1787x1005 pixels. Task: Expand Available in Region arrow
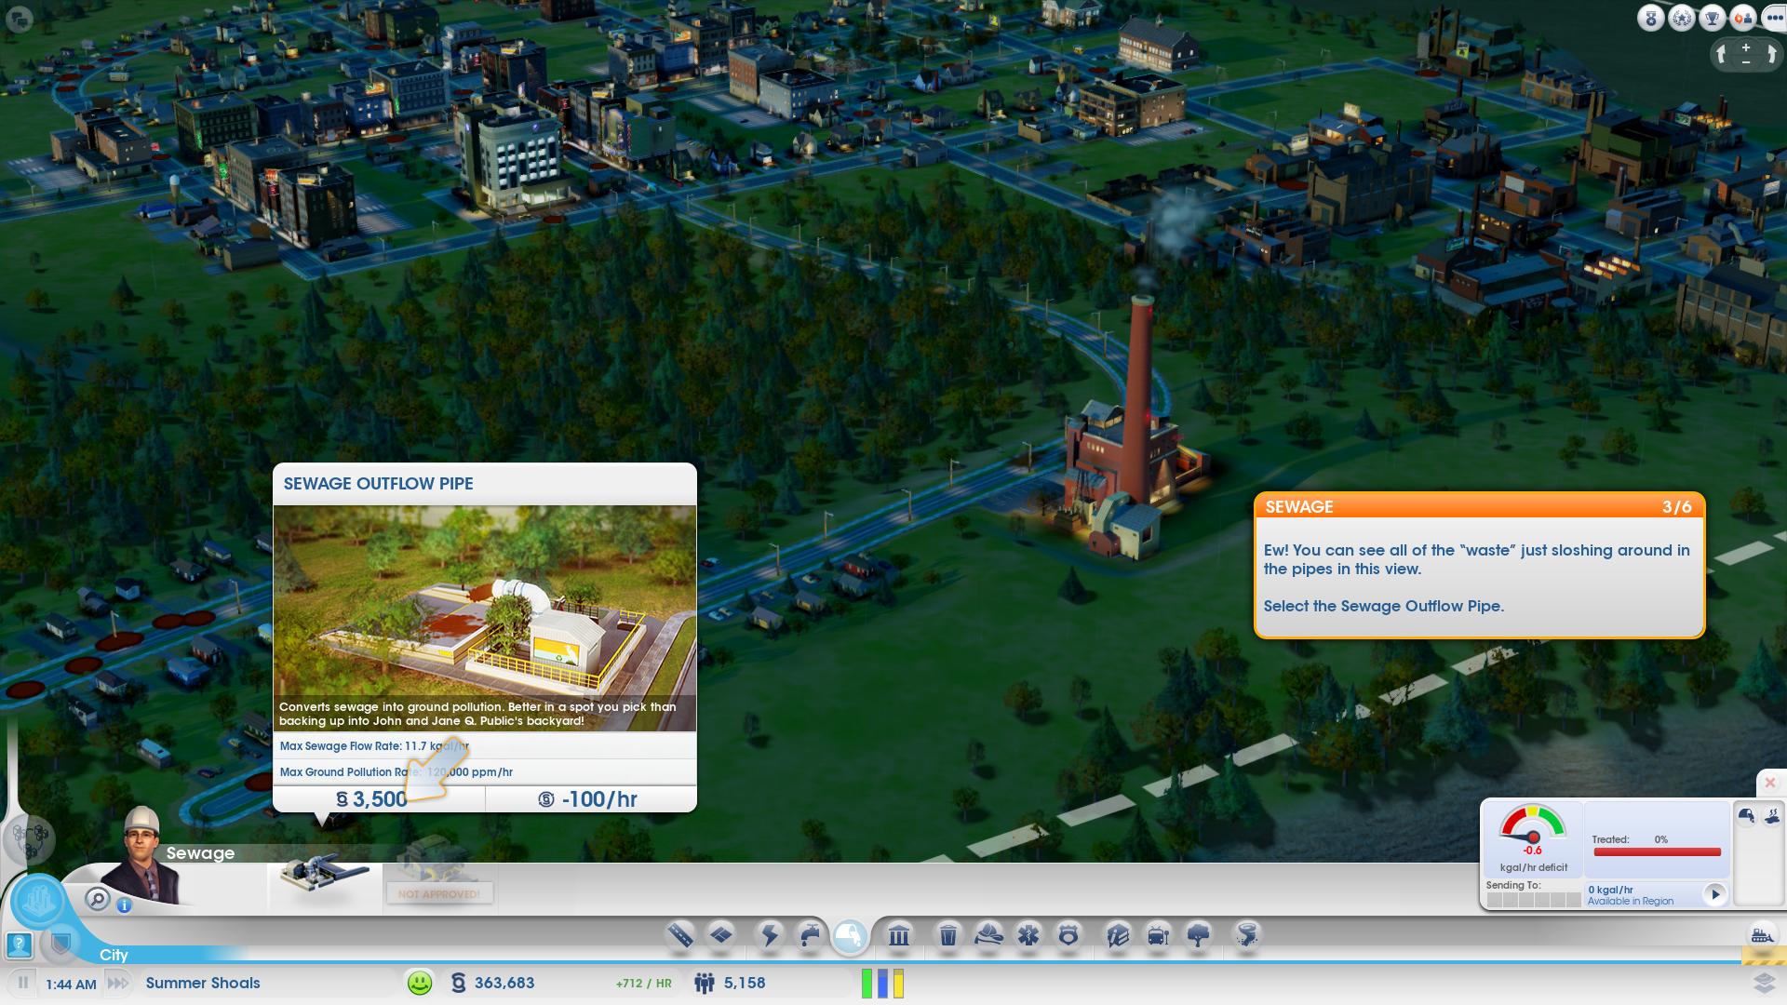click(x=1714, y=893)
